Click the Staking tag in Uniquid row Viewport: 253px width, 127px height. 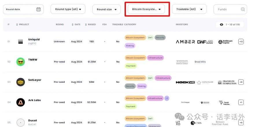(130, 46)
